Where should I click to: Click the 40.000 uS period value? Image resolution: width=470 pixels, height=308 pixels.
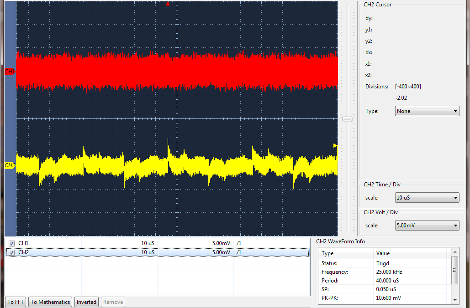387,281
